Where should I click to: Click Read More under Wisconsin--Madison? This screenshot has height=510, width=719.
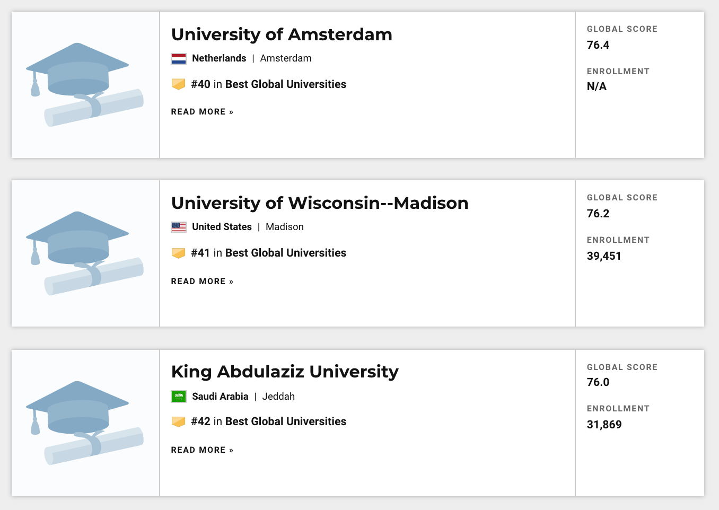click(x=202, y=282)
